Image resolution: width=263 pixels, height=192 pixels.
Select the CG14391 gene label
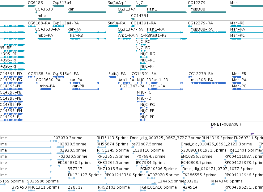(140, 15)
